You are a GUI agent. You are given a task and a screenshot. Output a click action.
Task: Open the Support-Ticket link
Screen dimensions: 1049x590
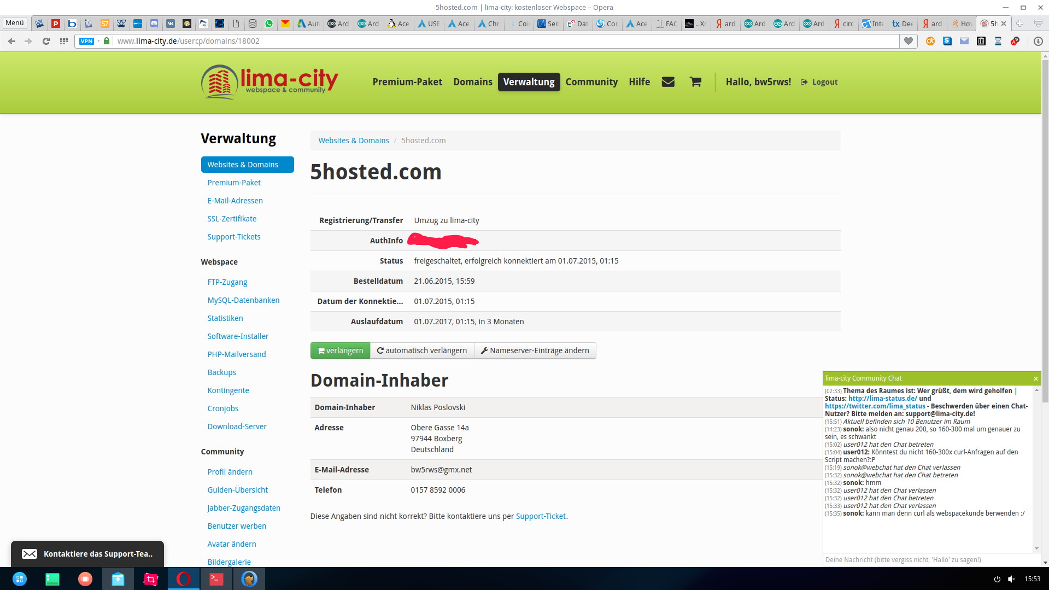tap(540, 516)
